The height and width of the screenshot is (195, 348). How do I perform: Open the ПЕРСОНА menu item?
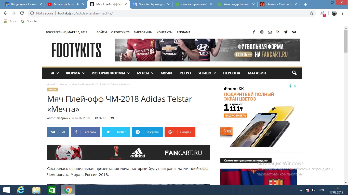tap(232, 73)
